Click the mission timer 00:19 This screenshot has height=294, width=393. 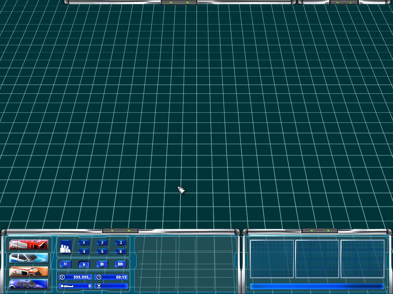coord(111,277)
